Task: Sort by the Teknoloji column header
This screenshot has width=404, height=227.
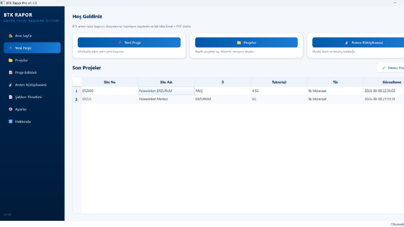Action: (x=279, y=82)
